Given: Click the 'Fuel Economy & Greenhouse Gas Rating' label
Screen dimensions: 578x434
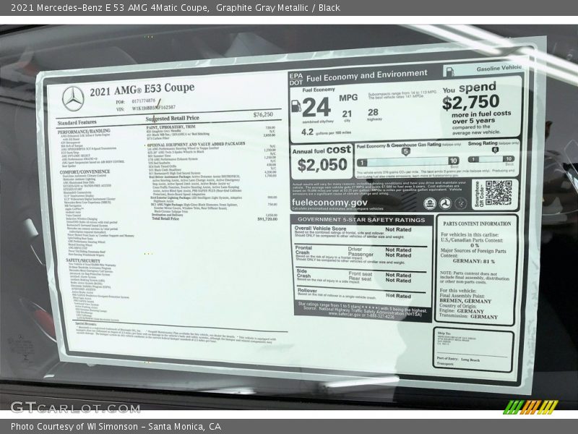Looking at the screenshot, I should [x=399, y=146].
